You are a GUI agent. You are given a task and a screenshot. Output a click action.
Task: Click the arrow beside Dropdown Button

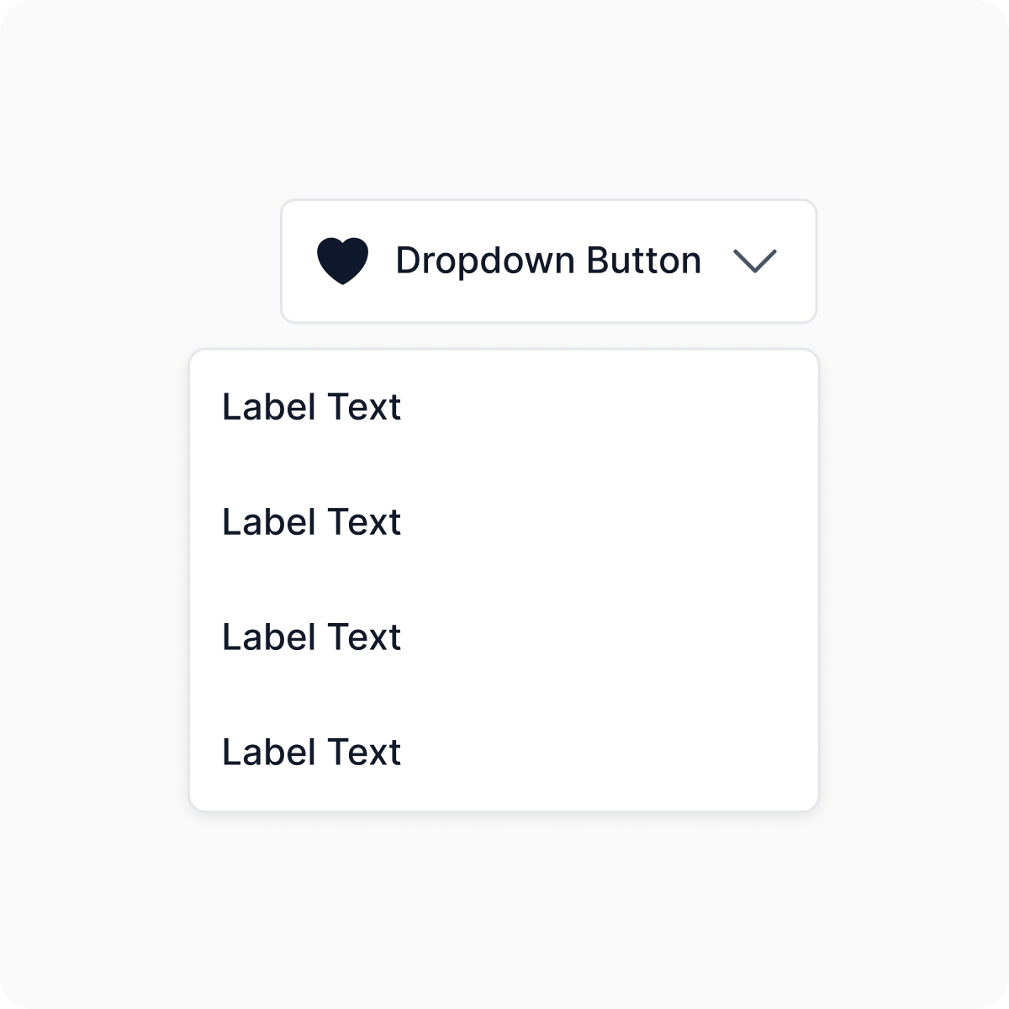point(754,261)
